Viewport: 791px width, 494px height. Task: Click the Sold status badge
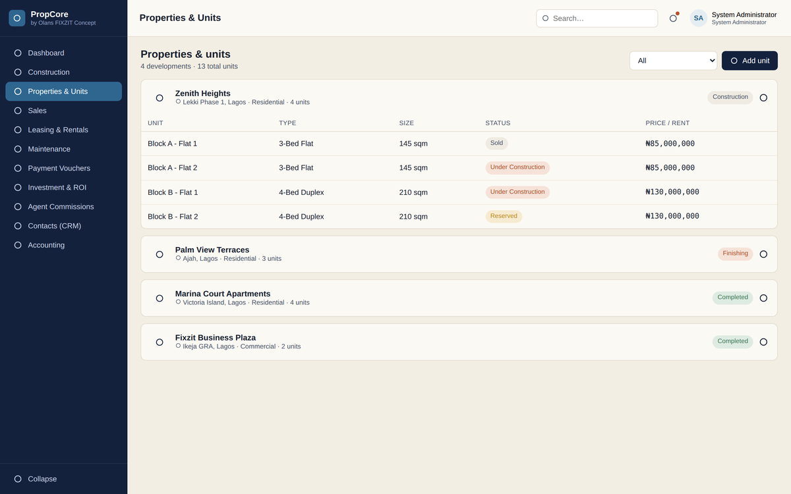497,143
